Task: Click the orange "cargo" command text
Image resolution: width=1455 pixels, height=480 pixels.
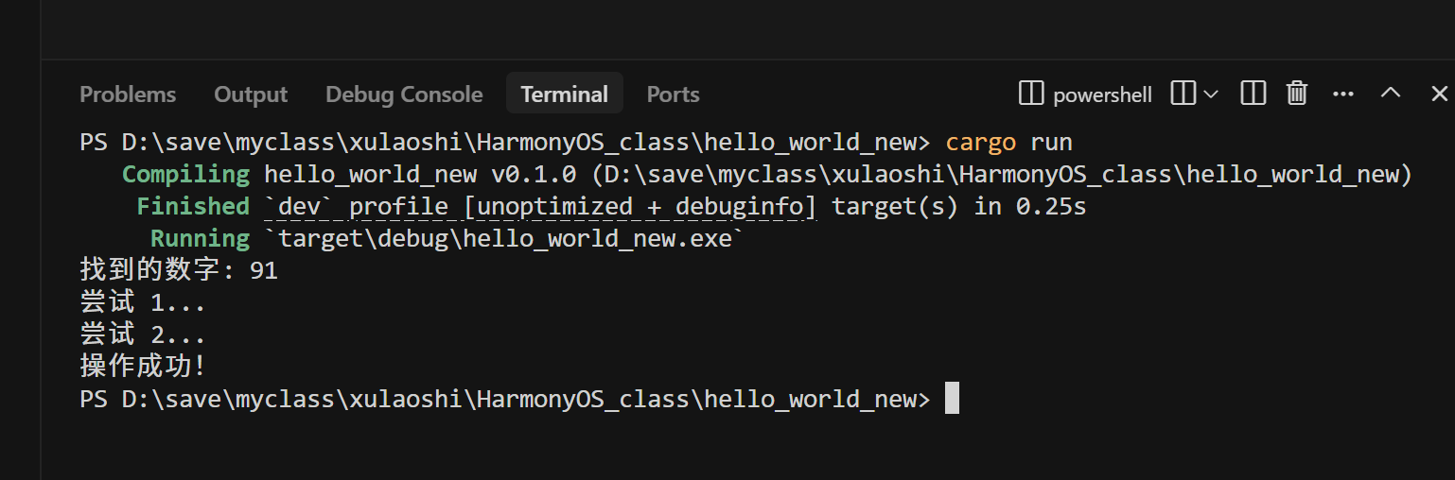Action: (980, 143)
